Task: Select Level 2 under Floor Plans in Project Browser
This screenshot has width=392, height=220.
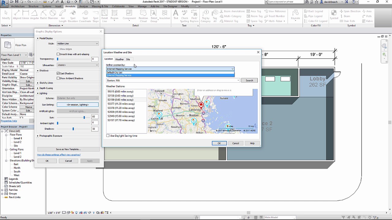Action: tap(17, 142)
